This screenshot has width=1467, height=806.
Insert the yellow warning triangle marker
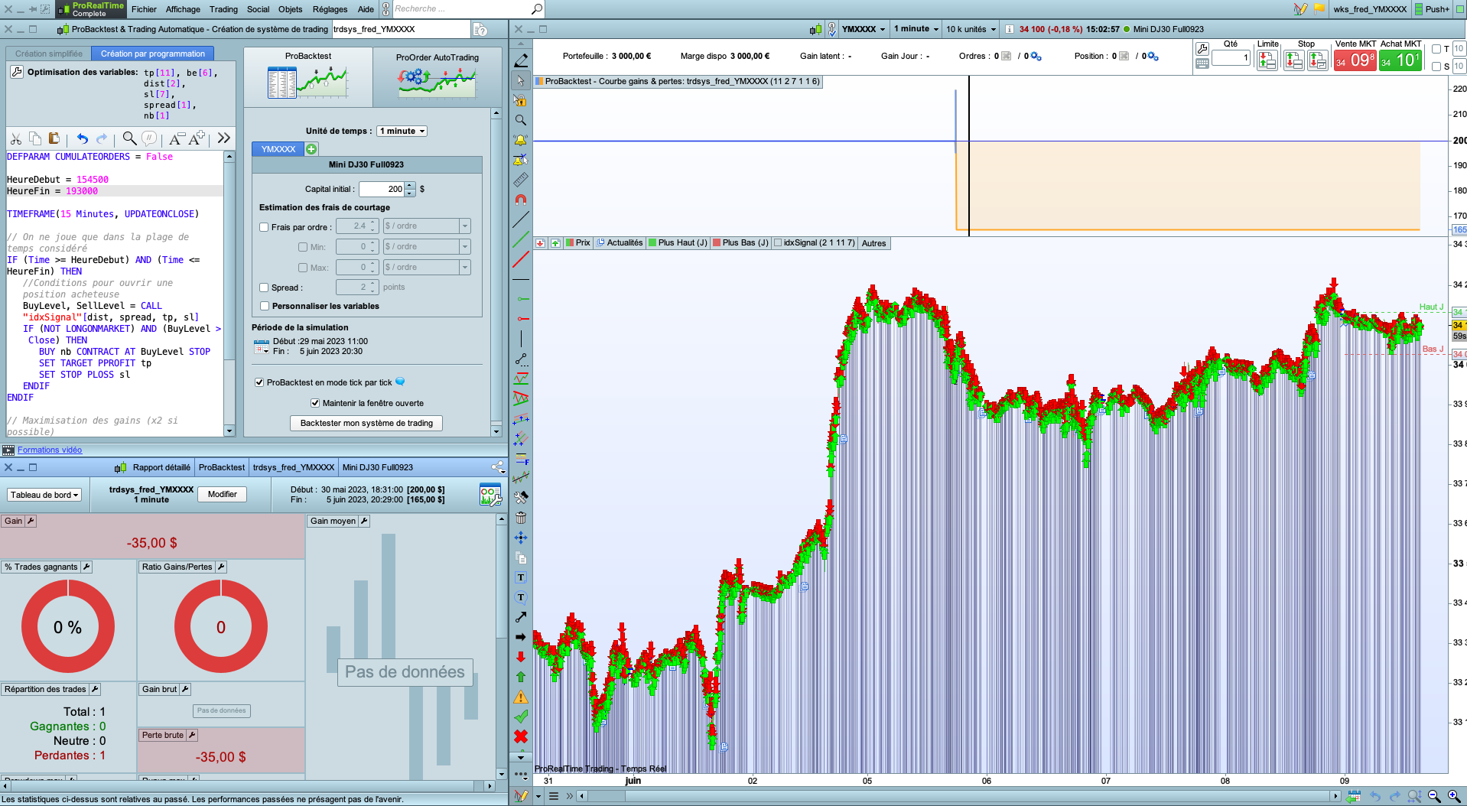click(x=521, y=697)
